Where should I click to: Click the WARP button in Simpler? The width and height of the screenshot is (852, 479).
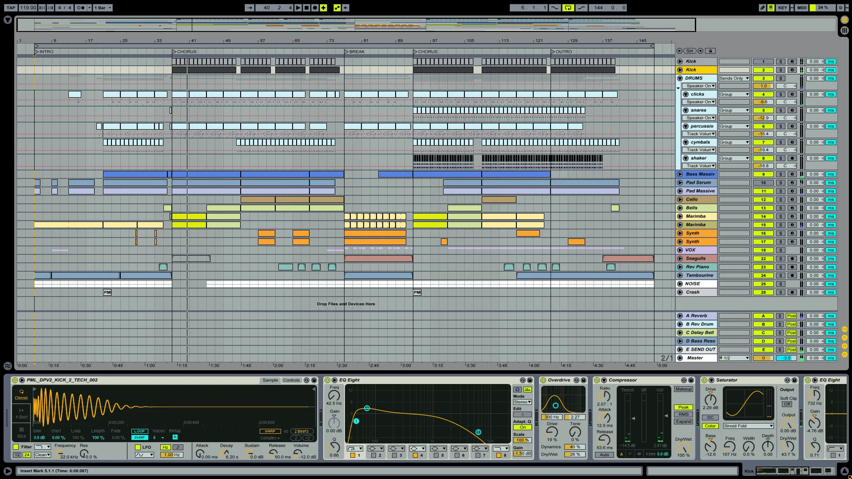click(x=270, y=431)
